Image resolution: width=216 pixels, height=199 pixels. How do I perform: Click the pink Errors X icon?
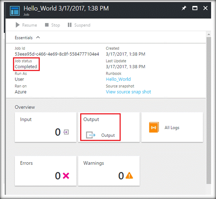click(65, 175)
